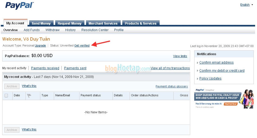Click the -No New Items- message

tap(96, 112)
